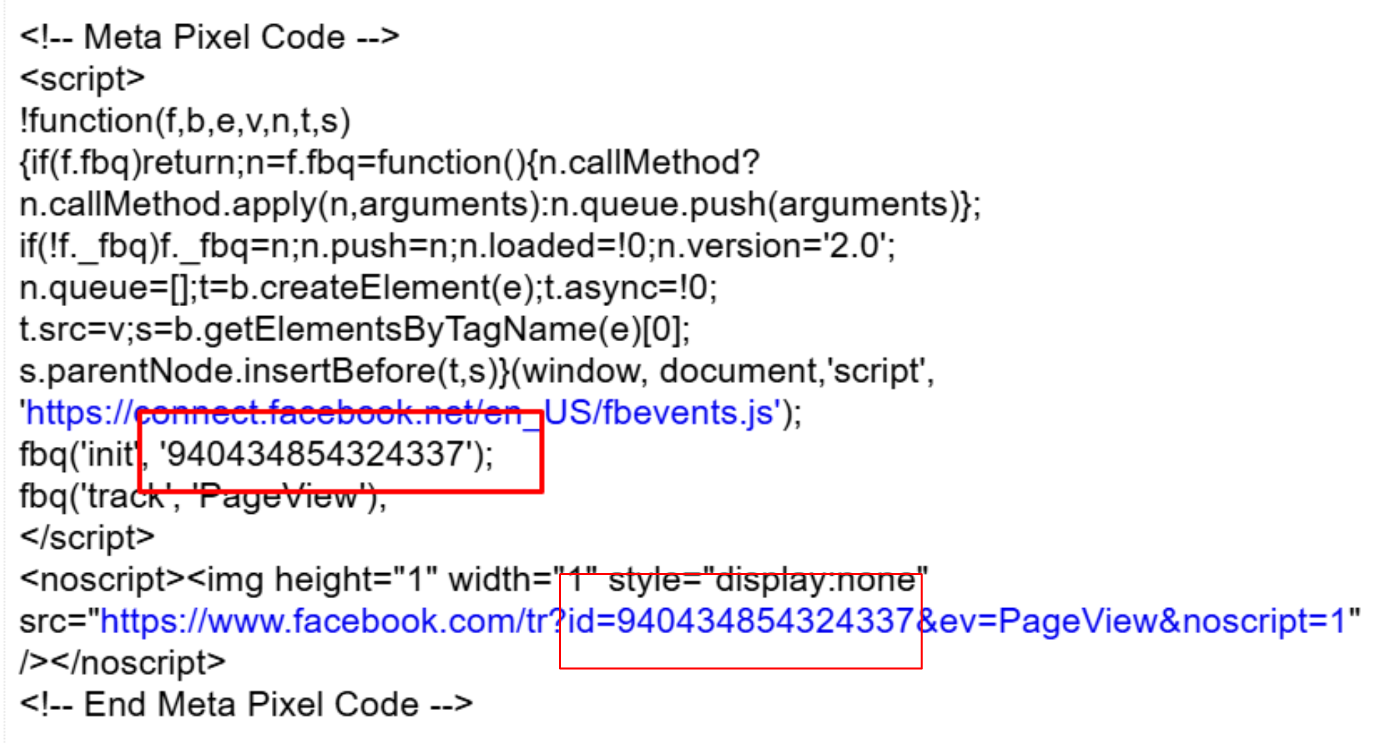
Task: Click the '<noscript><img height="1"' line
Action: (x=474, y=580)
